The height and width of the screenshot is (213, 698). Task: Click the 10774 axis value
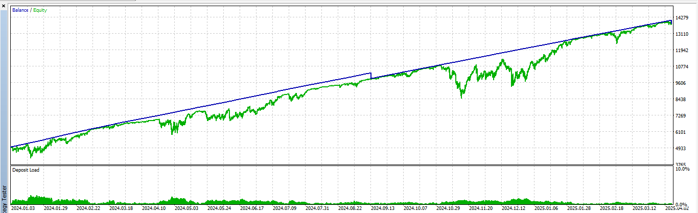683,67
